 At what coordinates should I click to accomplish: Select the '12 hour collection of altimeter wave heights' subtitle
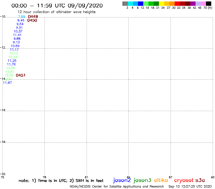pyautogui.click(x=57, y=12)
